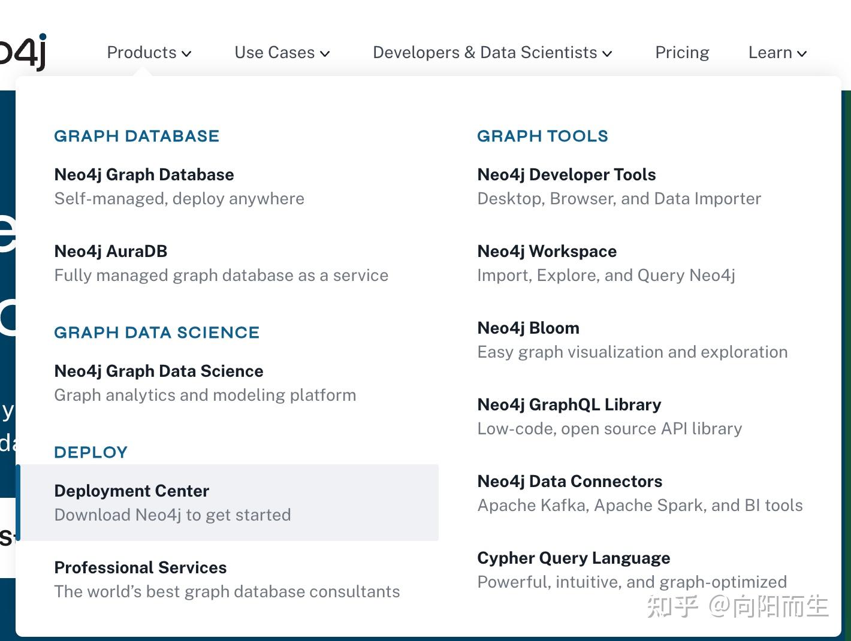The width and height of the screenshot is (851, 641).
Task: Click the Graph Database section heading
Action: click(137, 136)
